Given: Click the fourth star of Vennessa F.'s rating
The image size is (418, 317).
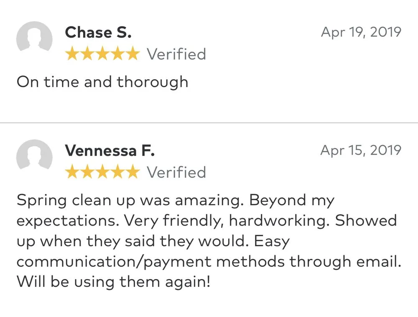Looking at the screenshot, I should (117, 172).
